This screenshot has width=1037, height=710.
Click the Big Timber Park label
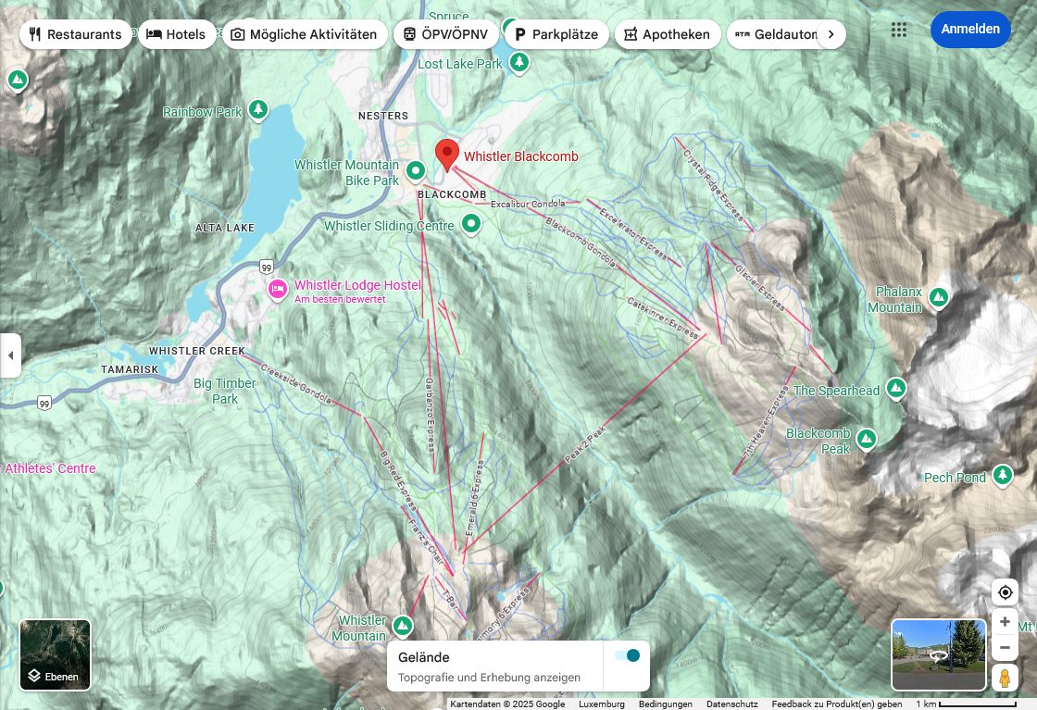coord(224,391)
